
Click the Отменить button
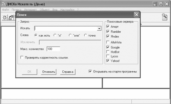click(49, 72)
